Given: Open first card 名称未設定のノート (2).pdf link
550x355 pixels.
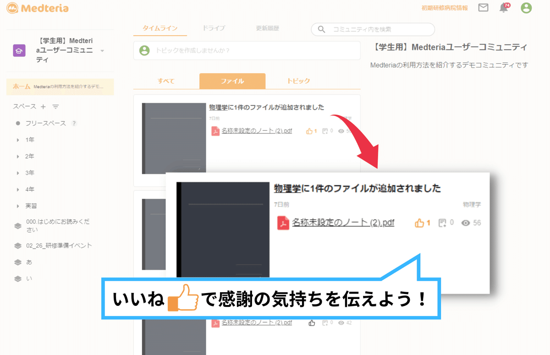Looking at the screenshot, I should point(257,131).
